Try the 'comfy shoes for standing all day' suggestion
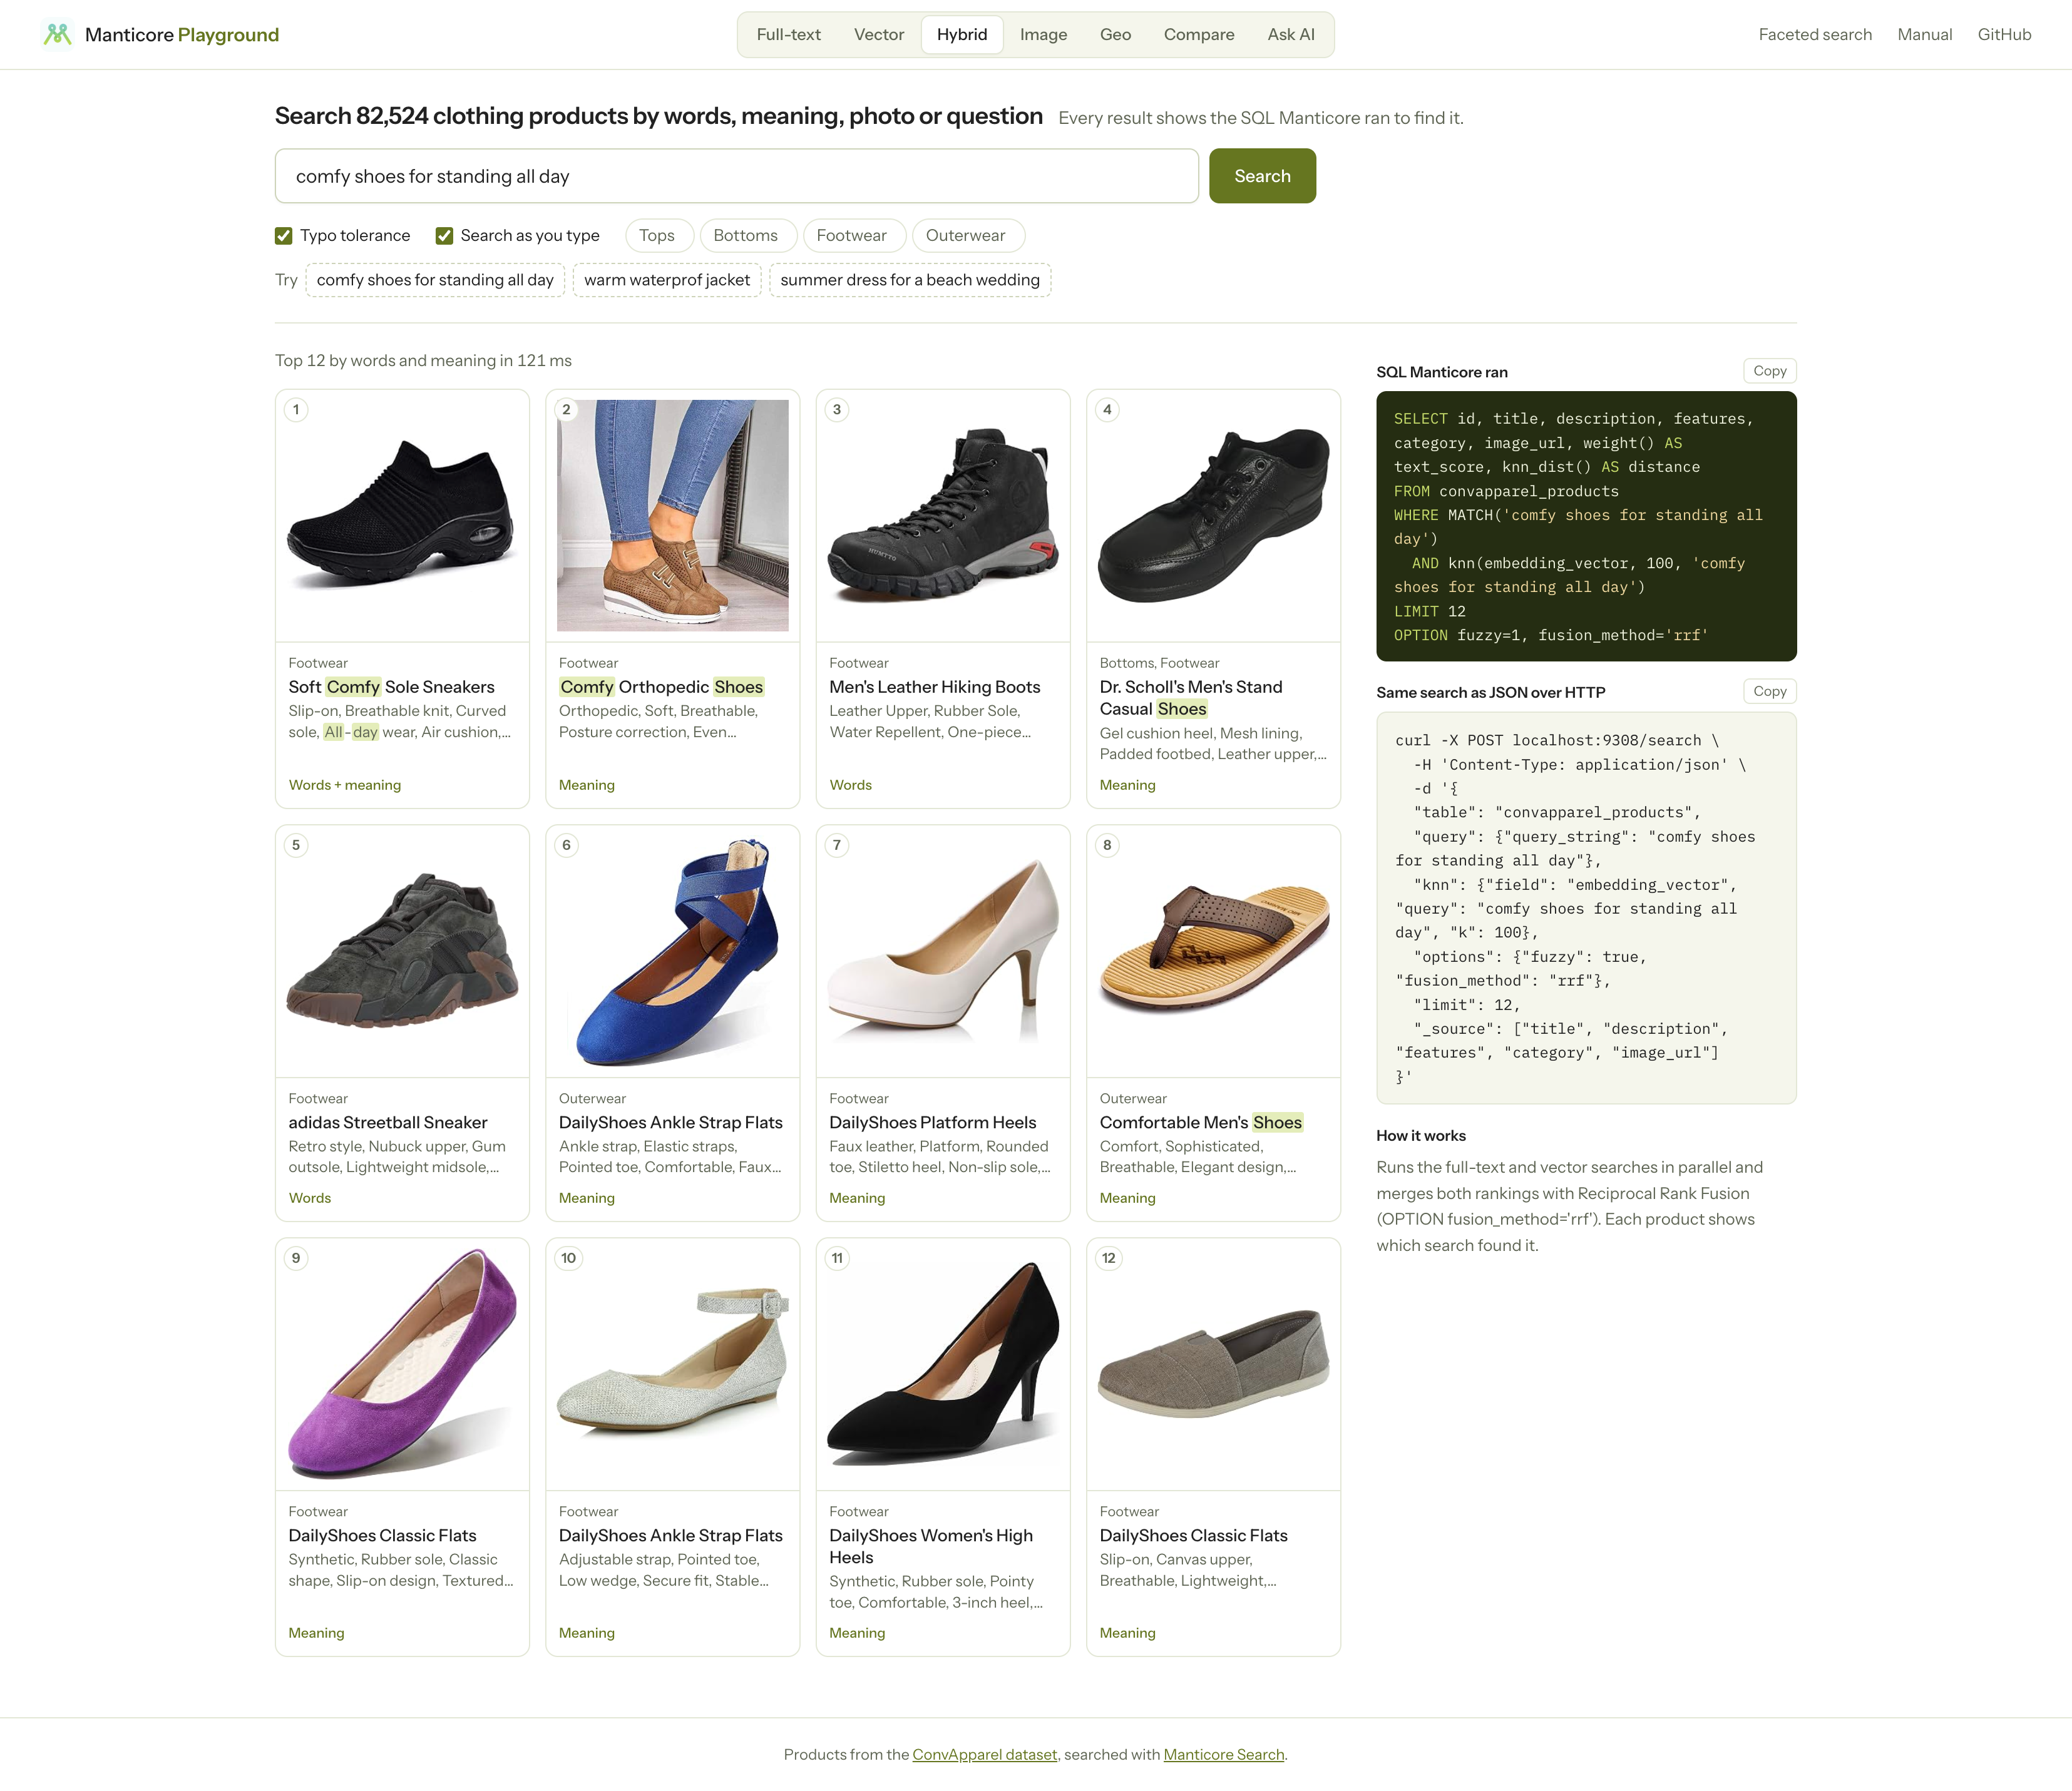 point(435,280)
